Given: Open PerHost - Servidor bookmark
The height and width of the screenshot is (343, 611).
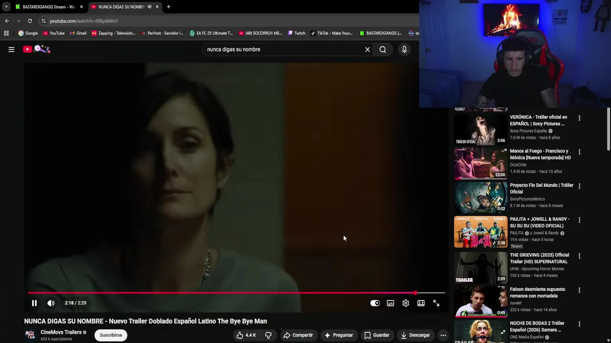Looking at the screenshot, I should pos(162,33).
